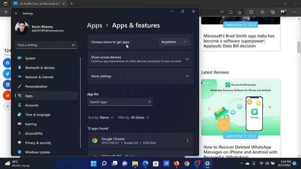The height and width of the screenshot is (169, 301).
Task: Share page on Facebook
Action: pos(8,63)
